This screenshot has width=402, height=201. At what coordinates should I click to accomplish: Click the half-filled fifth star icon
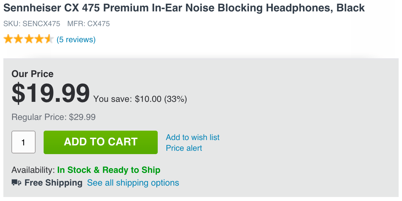coord(49,39)
